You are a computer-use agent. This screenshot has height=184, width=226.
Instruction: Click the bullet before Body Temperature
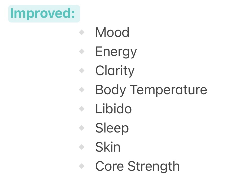coord(82,90)
